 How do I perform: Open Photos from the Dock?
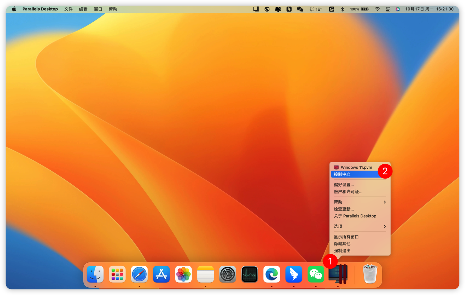(x=183, y=274)
